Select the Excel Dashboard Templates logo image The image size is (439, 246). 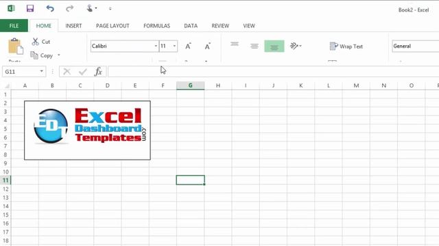(87, 131)
